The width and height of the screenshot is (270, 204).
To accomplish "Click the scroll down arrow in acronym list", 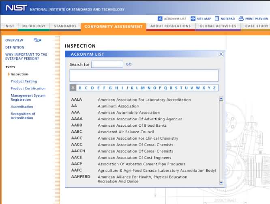I will coord(221,183).
